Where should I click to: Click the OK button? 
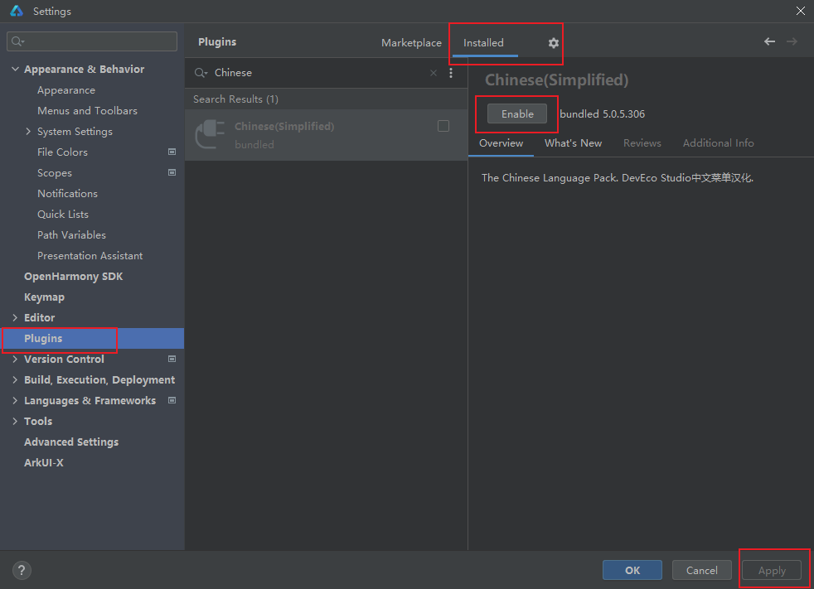[x=632, y=570]
